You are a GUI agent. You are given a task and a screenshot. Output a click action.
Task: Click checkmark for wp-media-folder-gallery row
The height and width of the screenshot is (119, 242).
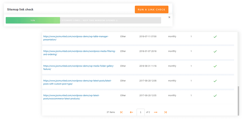[x=215, y=66]
